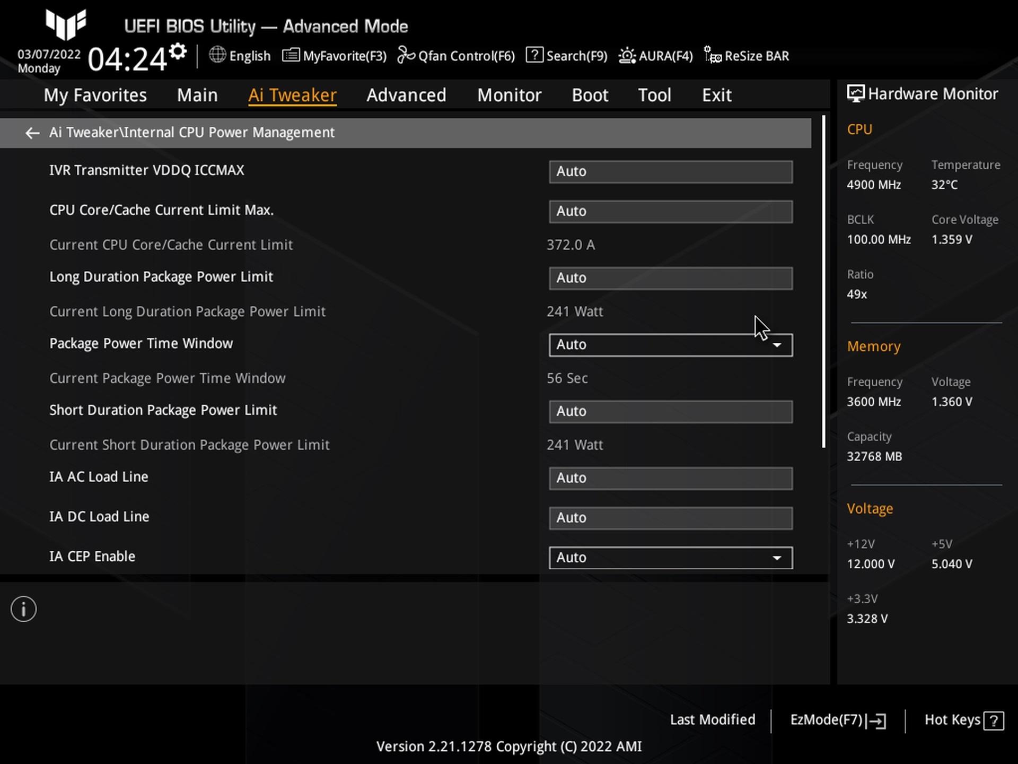Open MyFavorite(F3) list icon
This screenshot has height=764, width=1018.
(291, 55)
